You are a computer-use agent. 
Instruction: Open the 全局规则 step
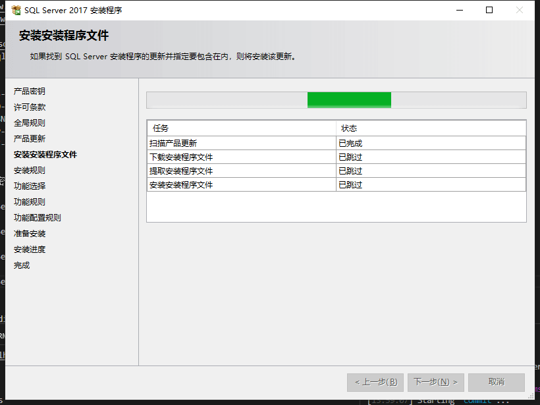click(x=30, y=123)
